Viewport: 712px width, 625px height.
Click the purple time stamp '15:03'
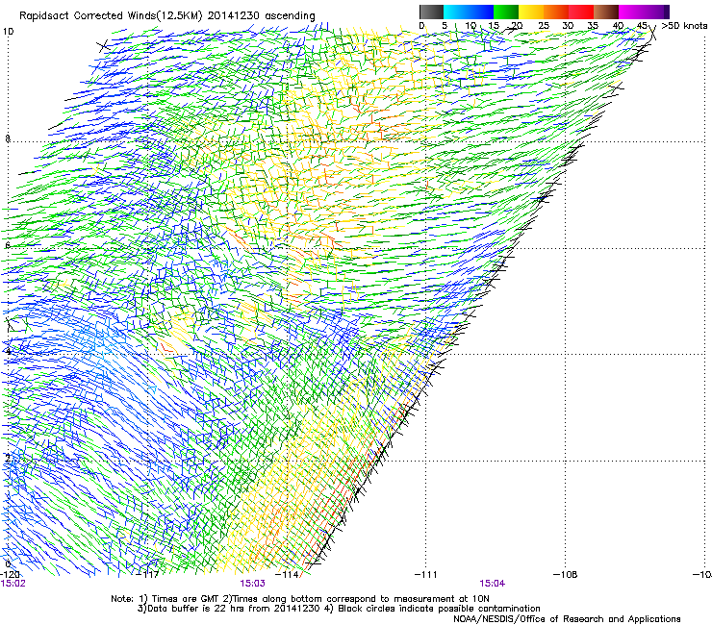[x=252, y=584]
